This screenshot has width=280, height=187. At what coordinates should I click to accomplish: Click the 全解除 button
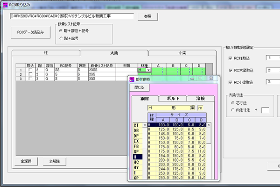pyautogui.click(x=55, y=161)
